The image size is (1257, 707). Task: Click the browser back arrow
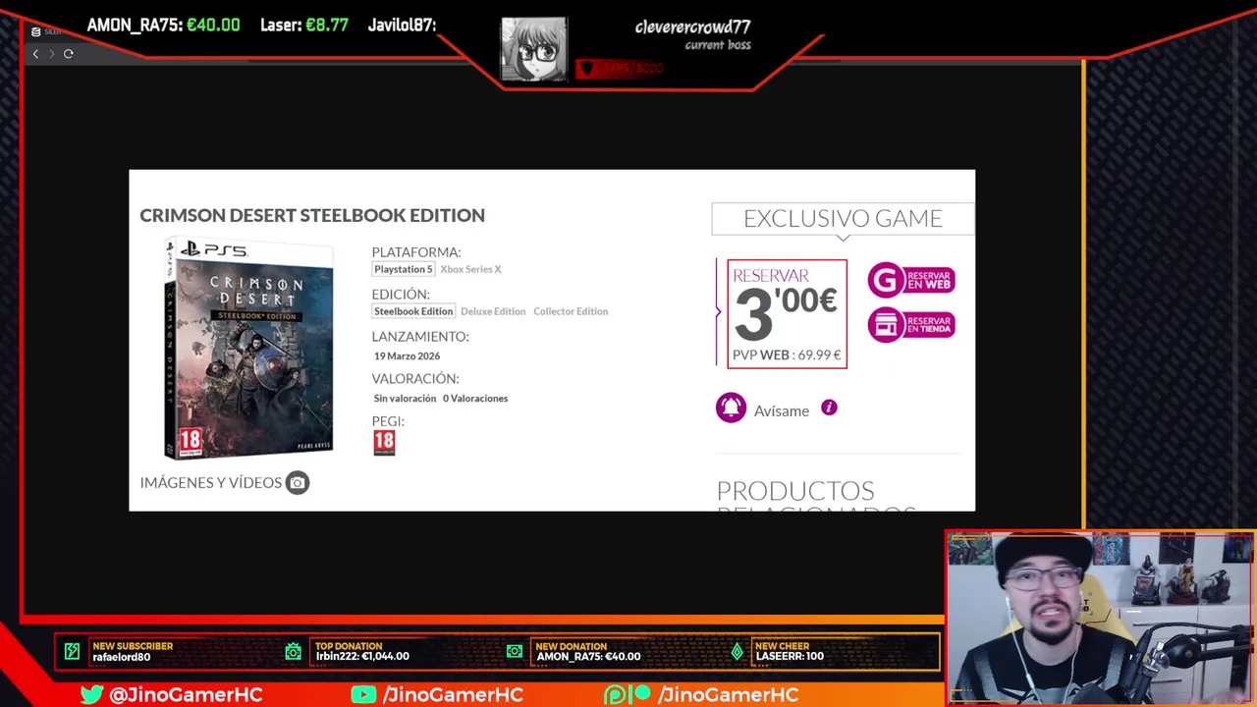pos(35,54)
